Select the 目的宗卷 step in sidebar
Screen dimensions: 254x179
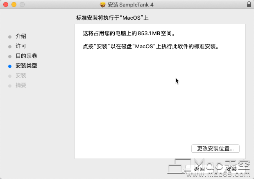tap(26, 56)
